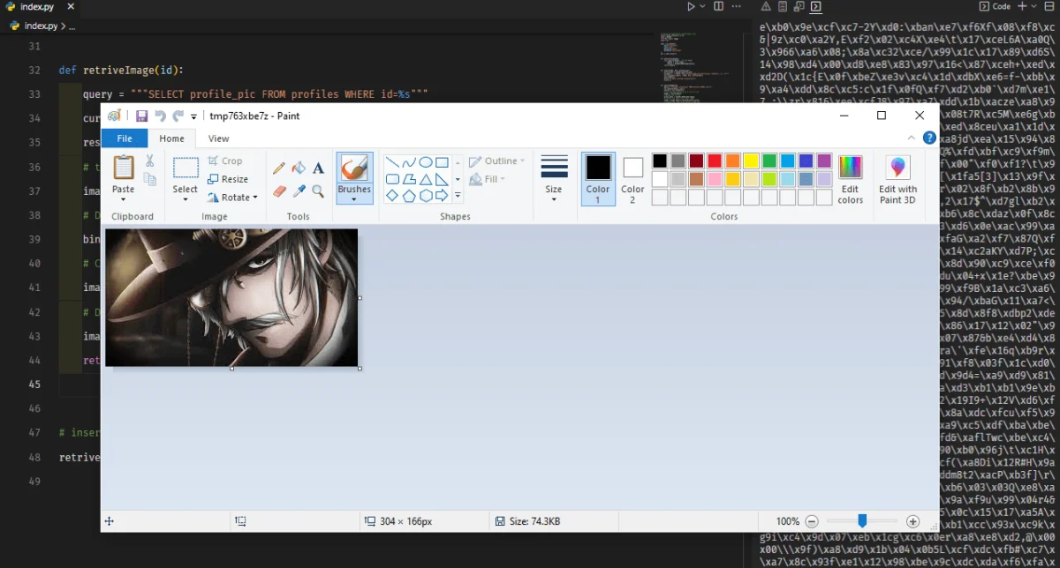1060x568 pixels.
Task: Select the red color swatch
Action: (x=715, y=161)
